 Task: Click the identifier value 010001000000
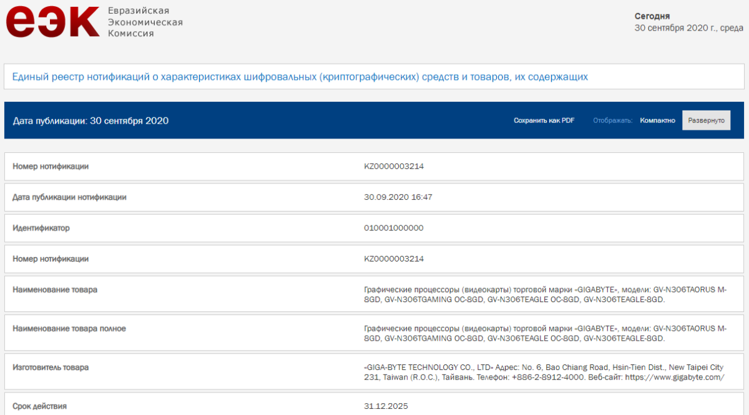[x=393, y=228]
